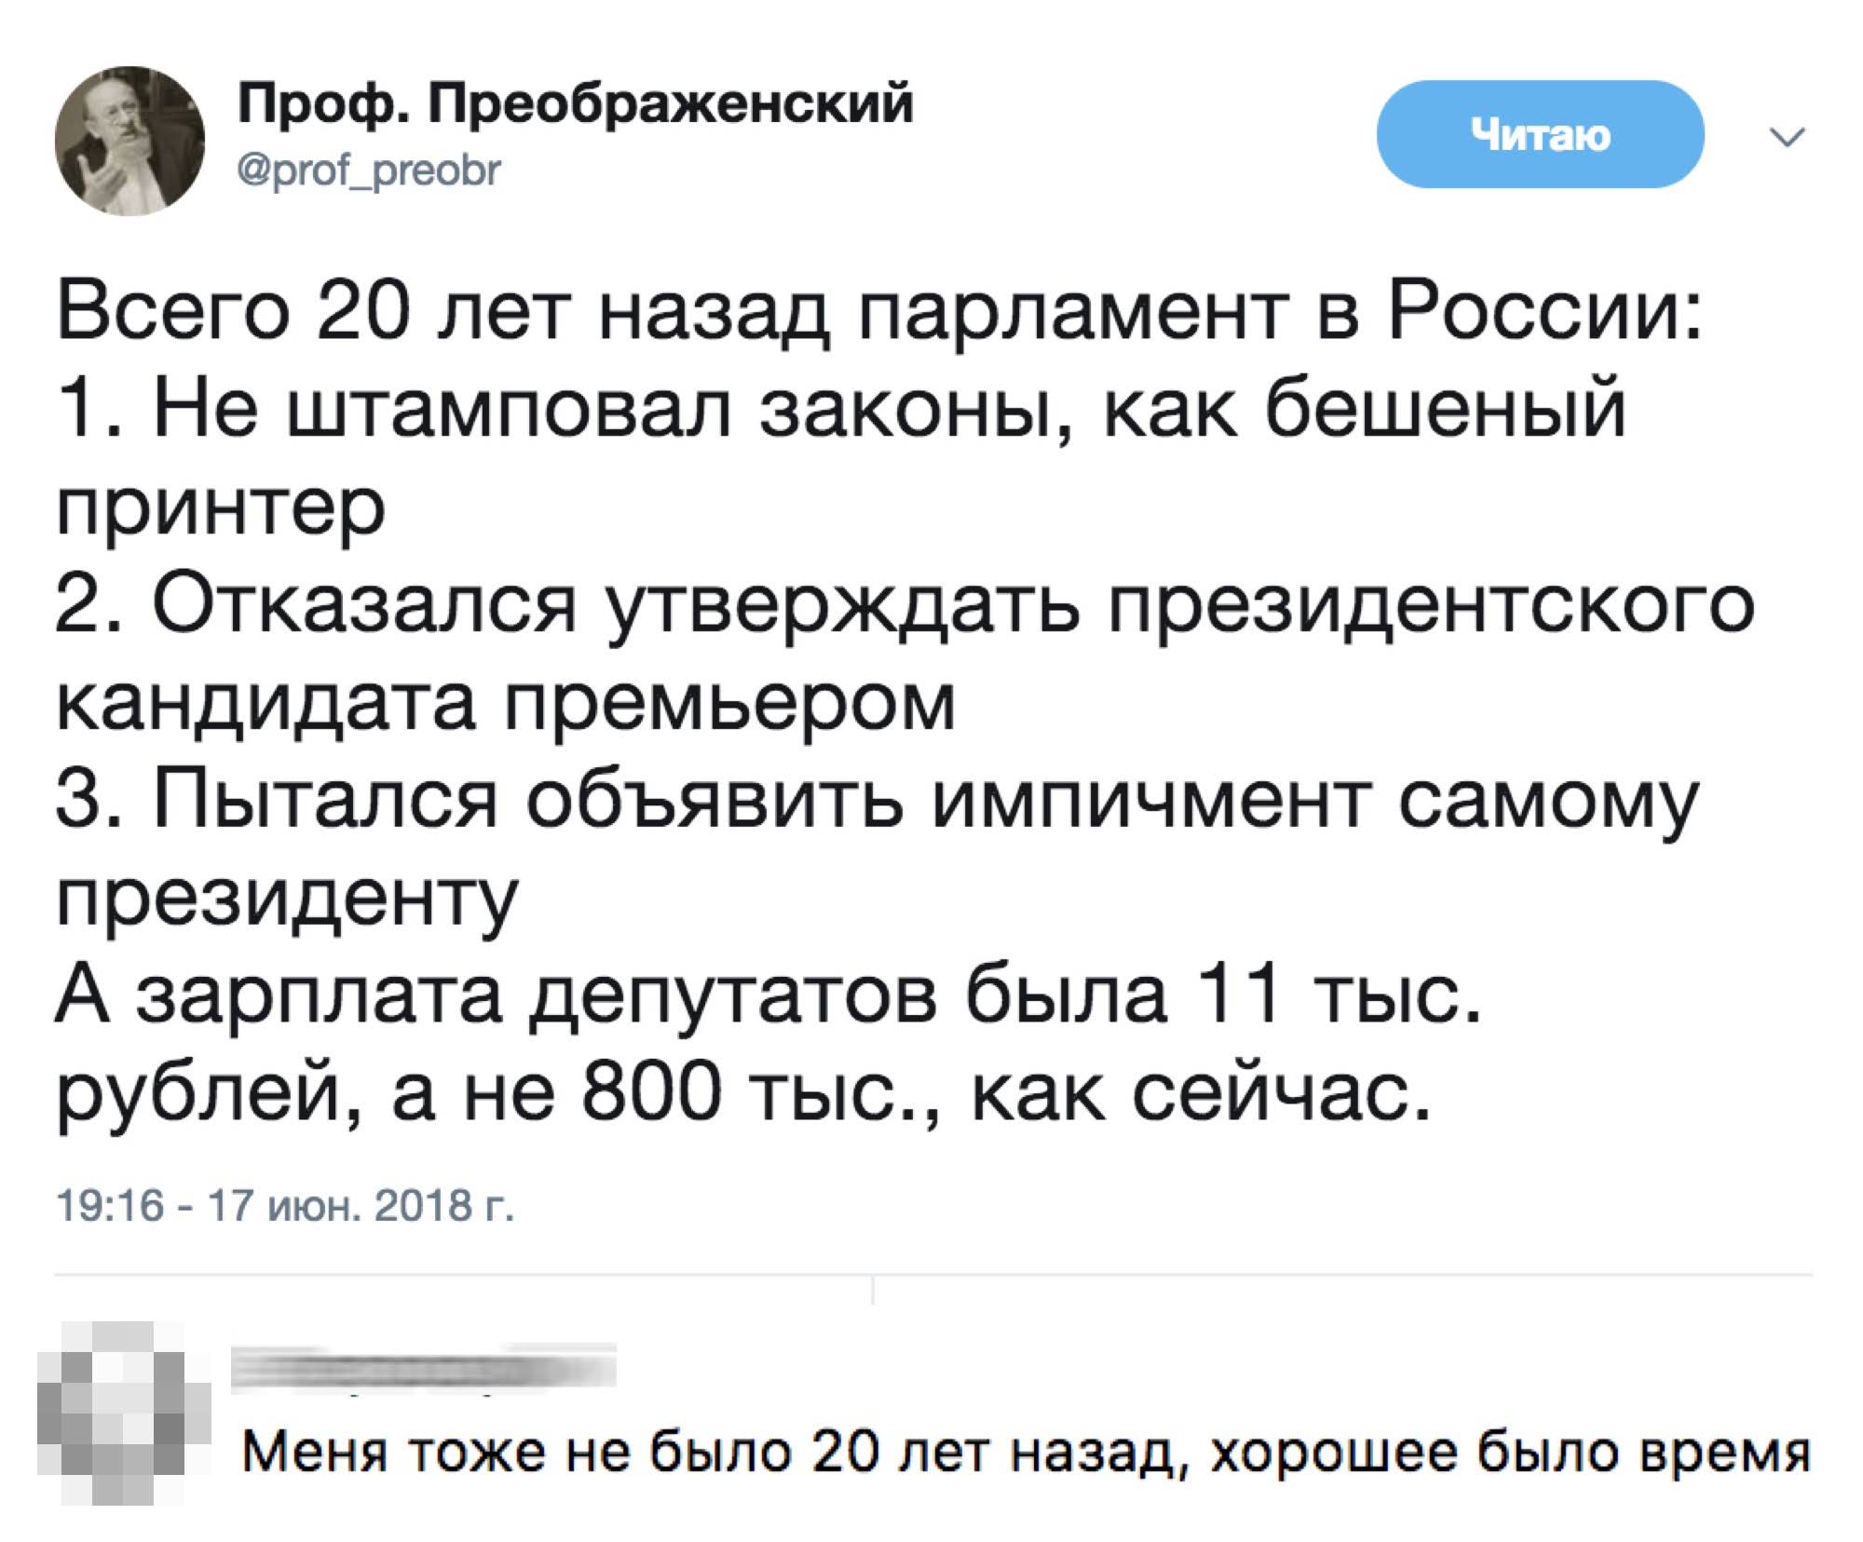Click the text "кандидата премьером"
Screen dimensions: 1863x1542
[508, 700]
